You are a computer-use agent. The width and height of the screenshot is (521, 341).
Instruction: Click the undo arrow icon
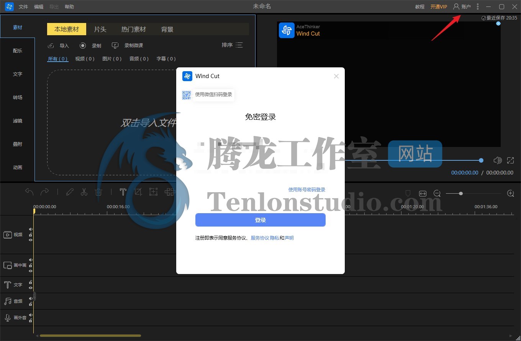point(29,192)
